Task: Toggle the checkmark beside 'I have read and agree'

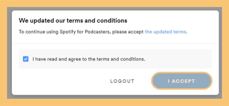Action: point(26,59)
